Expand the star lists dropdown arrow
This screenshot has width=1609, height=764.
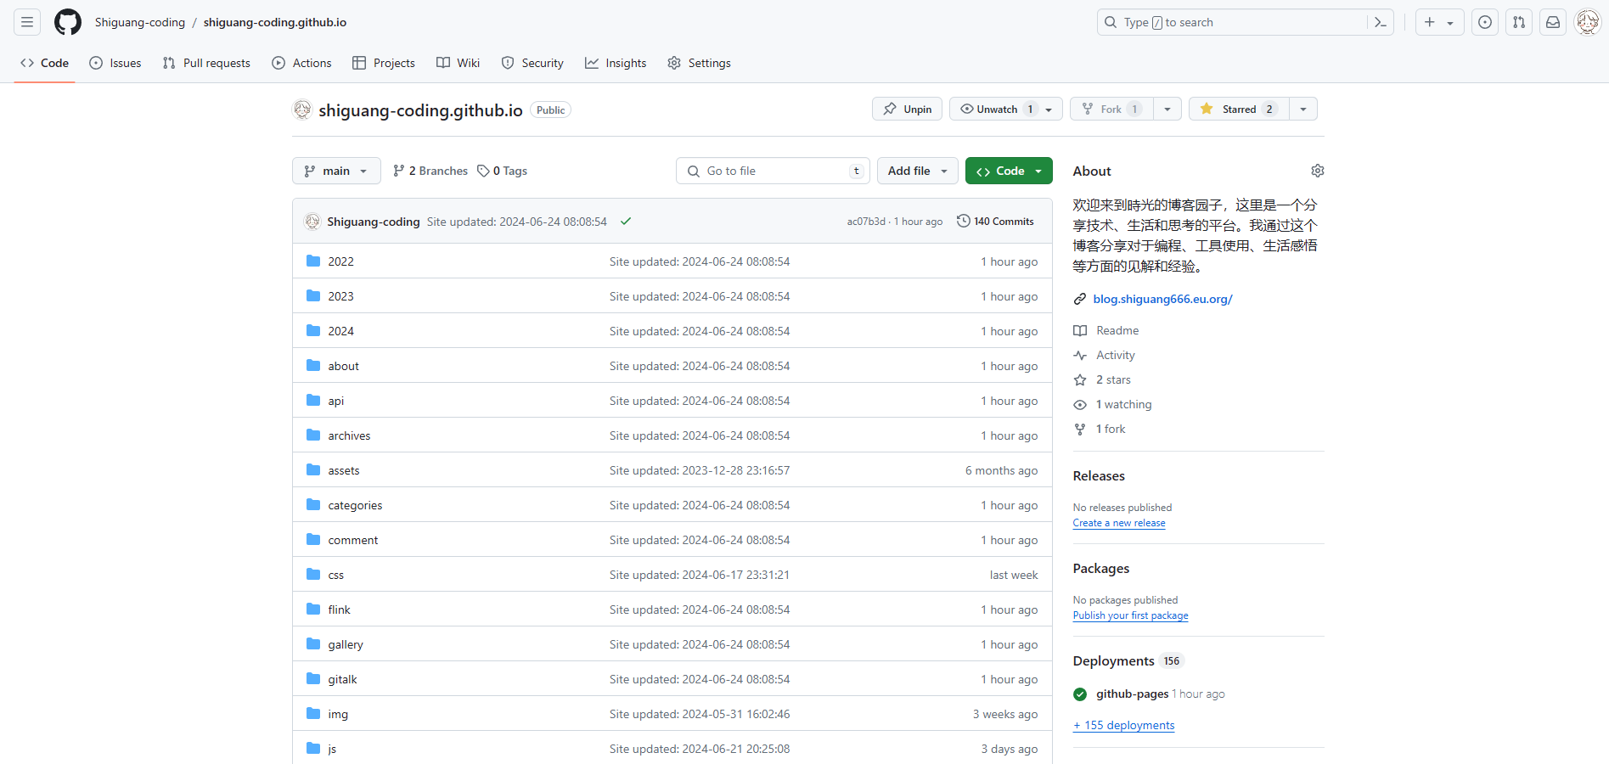point(1303,109)
